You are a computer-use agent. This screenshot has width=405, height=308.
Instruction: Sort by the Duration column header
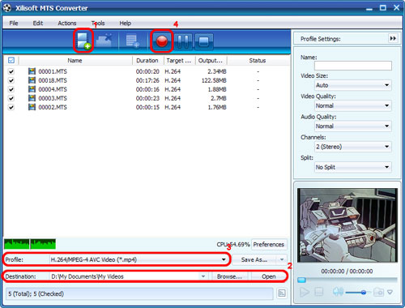point(147,60)
